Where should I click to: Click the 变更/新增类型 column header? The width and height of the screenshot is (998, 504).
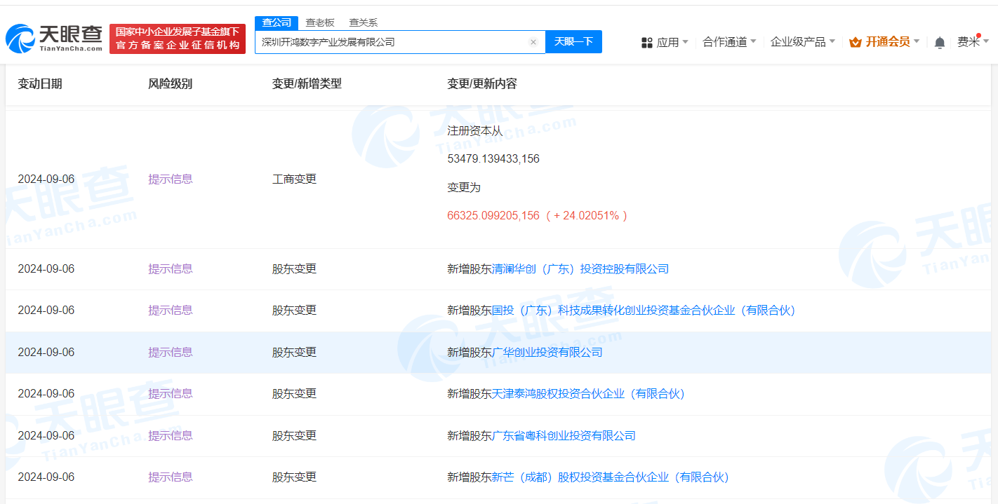(307, 83)
